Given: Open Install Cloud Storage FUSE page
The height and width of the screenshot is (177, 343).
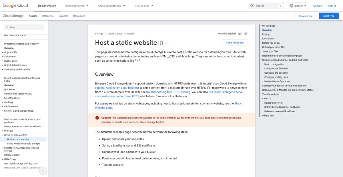Looking at the screenshot, I should [x=18, y=94].
